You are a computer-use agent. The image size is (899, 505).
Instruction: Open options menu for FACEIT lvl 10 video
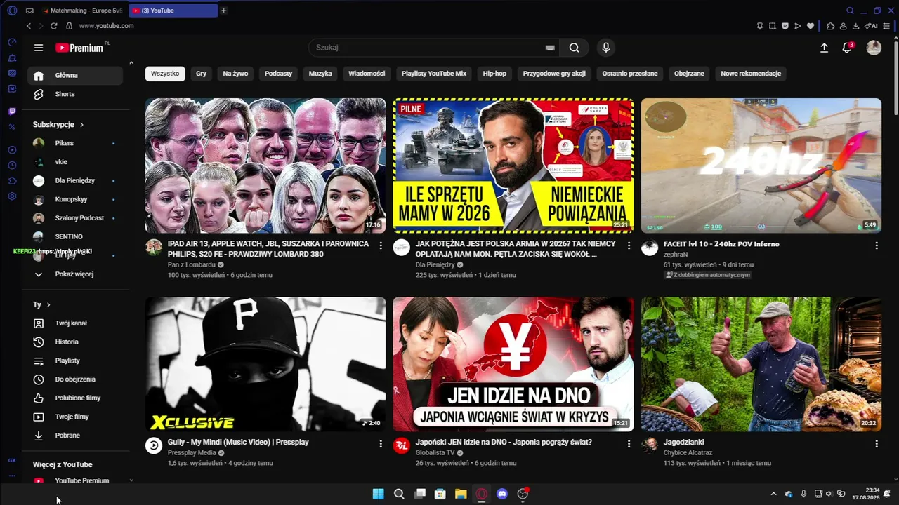click(x=877, y=245)
